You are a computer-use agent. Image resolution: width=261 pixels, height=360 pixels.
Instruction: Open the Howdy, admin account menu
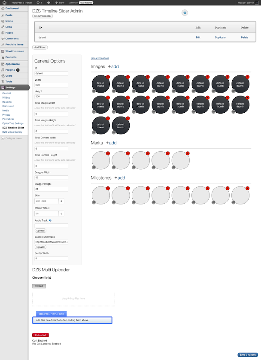coord(248,3)
